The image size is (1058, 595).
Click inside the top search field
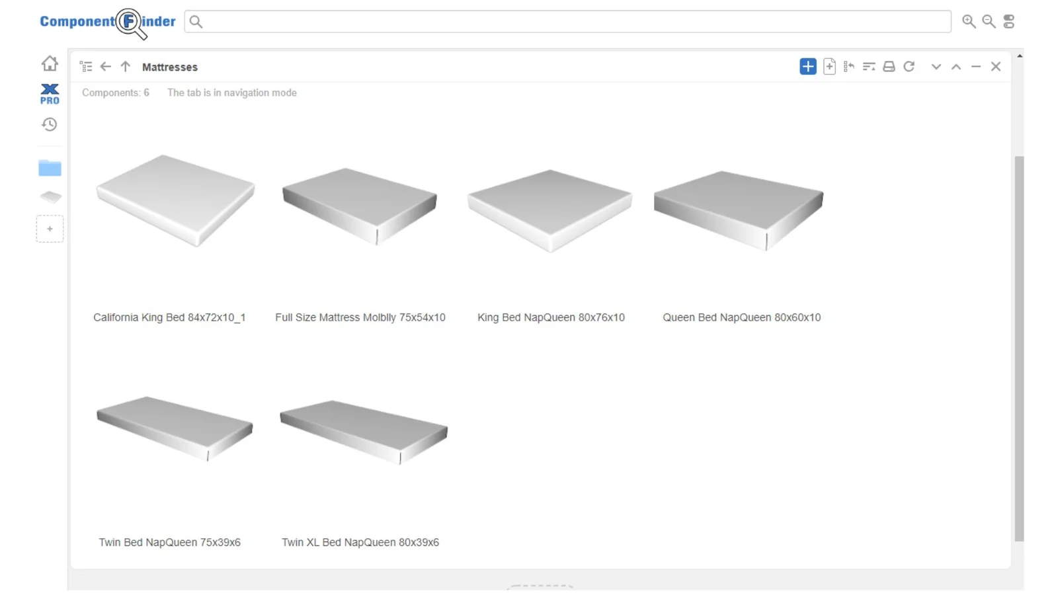pyautogui.click(x=569, y=21)
